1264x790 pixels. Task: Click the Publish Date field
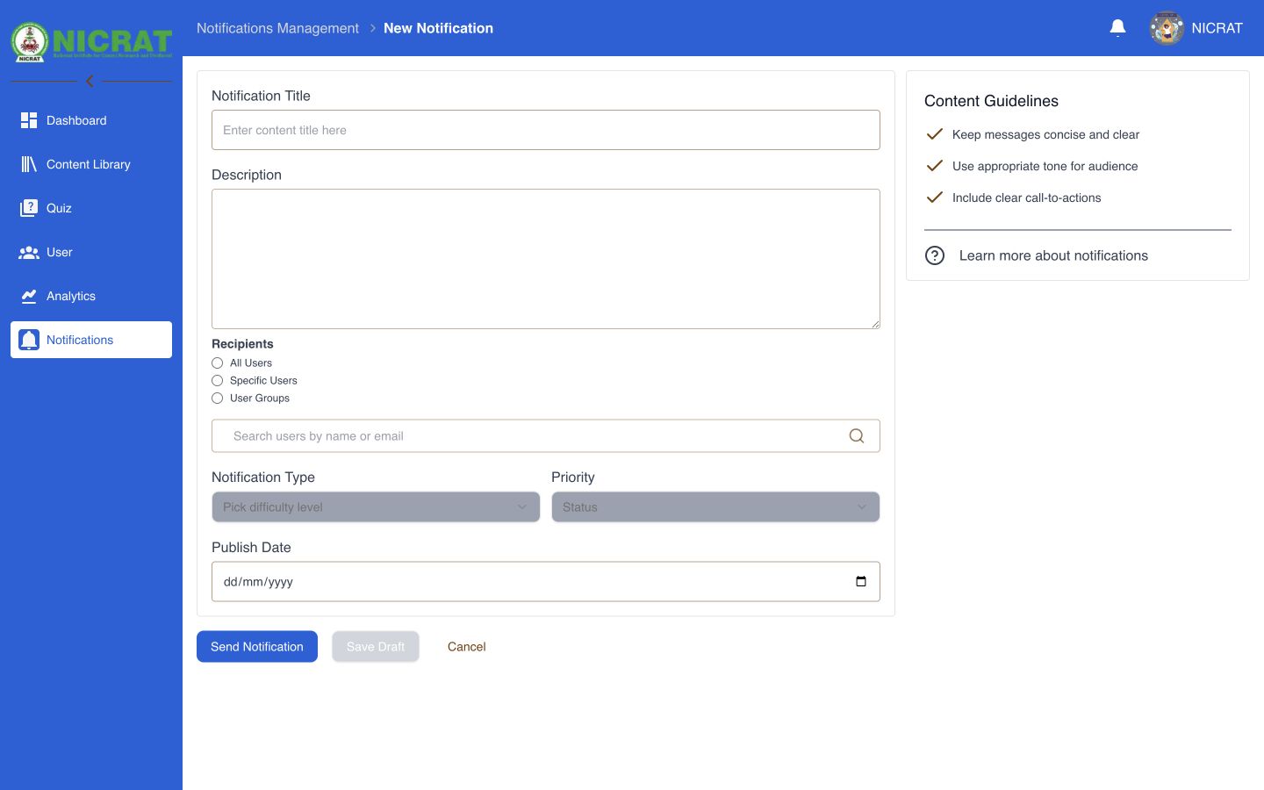tap(546, 582)
